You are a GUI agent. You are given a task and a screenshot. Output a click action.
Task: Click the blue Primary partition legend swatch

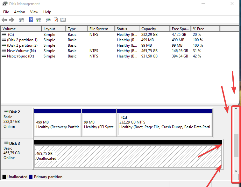[31, 177]
